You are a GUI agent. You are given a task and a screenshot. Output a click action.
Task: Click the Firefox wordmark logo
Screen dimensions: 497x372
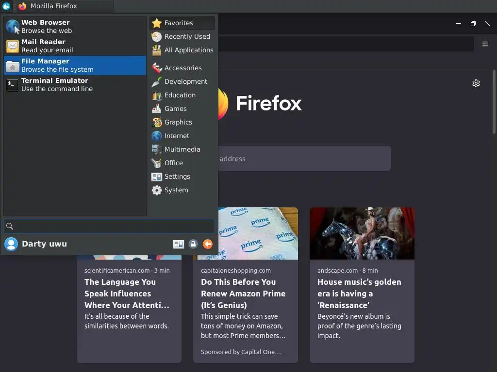tap(269, 104)
